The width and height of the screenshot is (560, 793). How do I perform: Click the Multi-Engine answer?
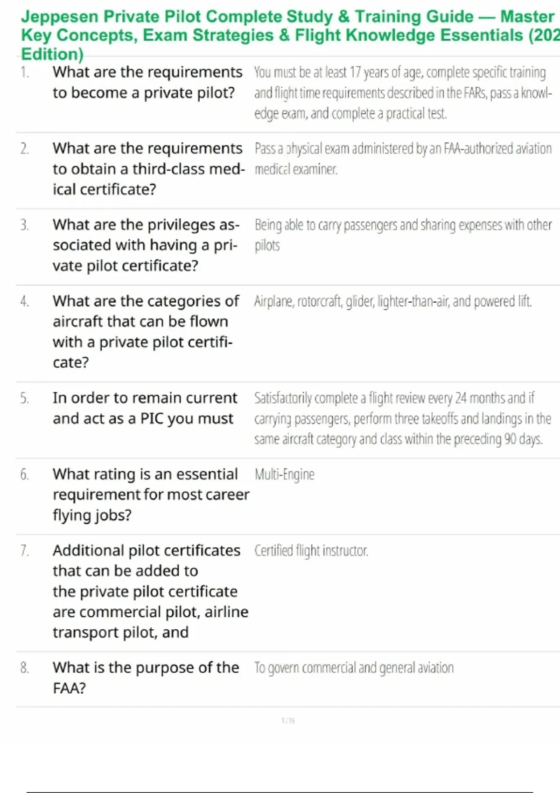(x=284, y=474)
